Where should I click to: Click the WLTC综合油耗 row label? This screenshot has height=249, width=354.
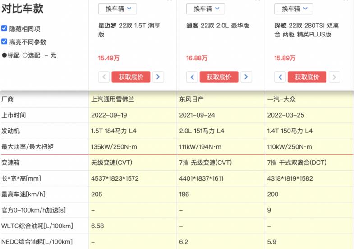coord(37,226)
